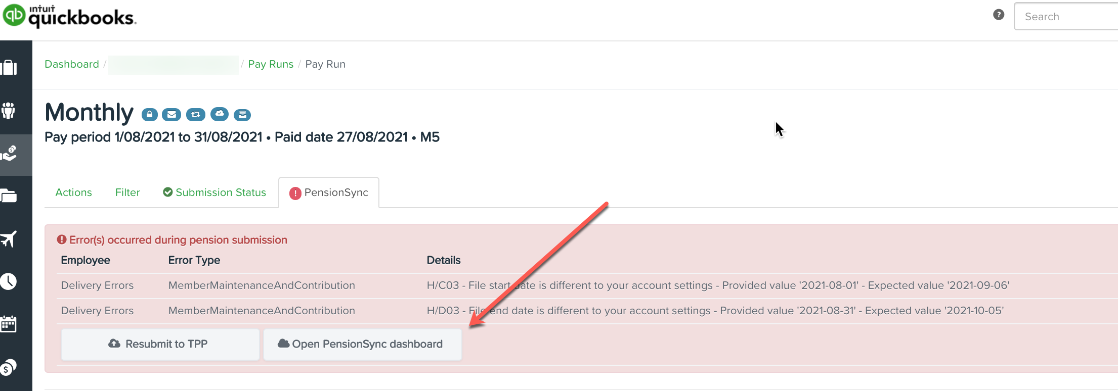Click the airplane leave icon in sidebar
The width and height of the screenshot is (1118, 391).
coord(9,239)
